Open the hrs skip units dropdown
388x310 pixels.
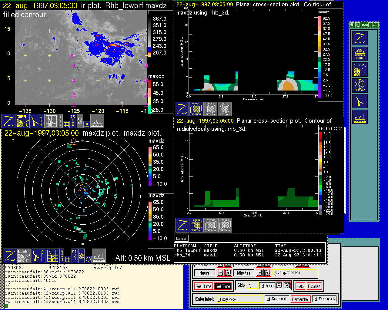[267, 285]
